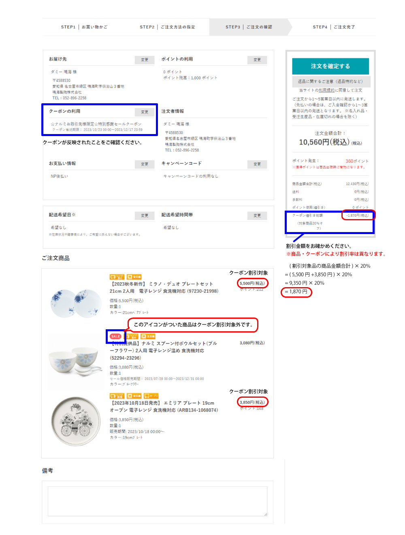Confirm order with 注文を確定する button
Screen dimensions: 405x535
330,66
